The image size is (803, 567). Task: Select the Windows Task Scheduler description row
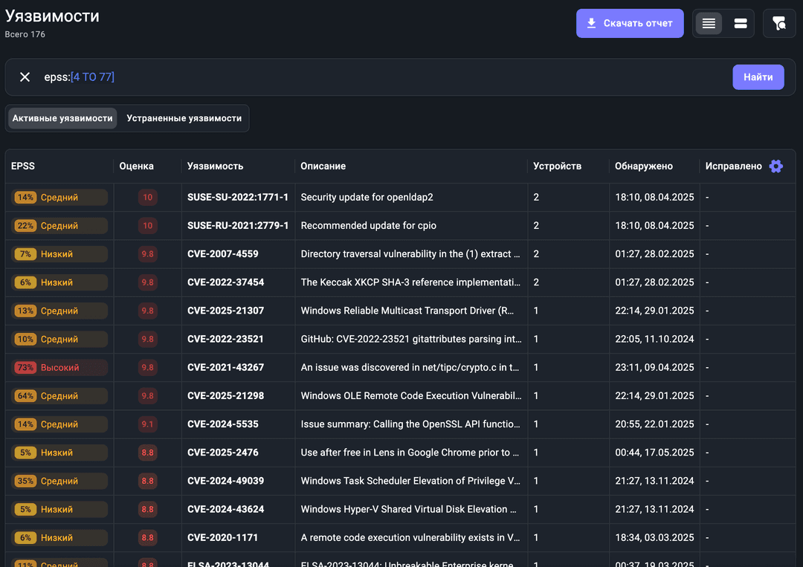[x=410, y=481]
